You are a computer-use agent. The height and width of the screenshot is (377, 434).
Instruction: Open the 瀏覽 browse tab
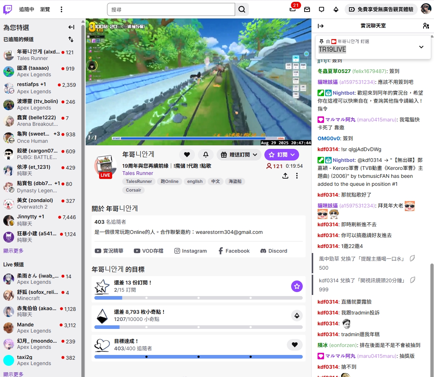click(x=45, y=9)
